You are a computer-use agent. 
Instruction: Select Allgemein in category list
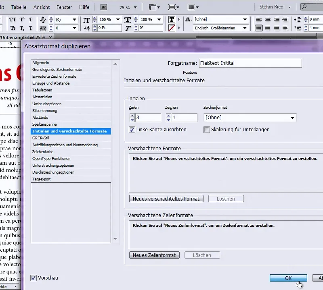tap(71, 63)
